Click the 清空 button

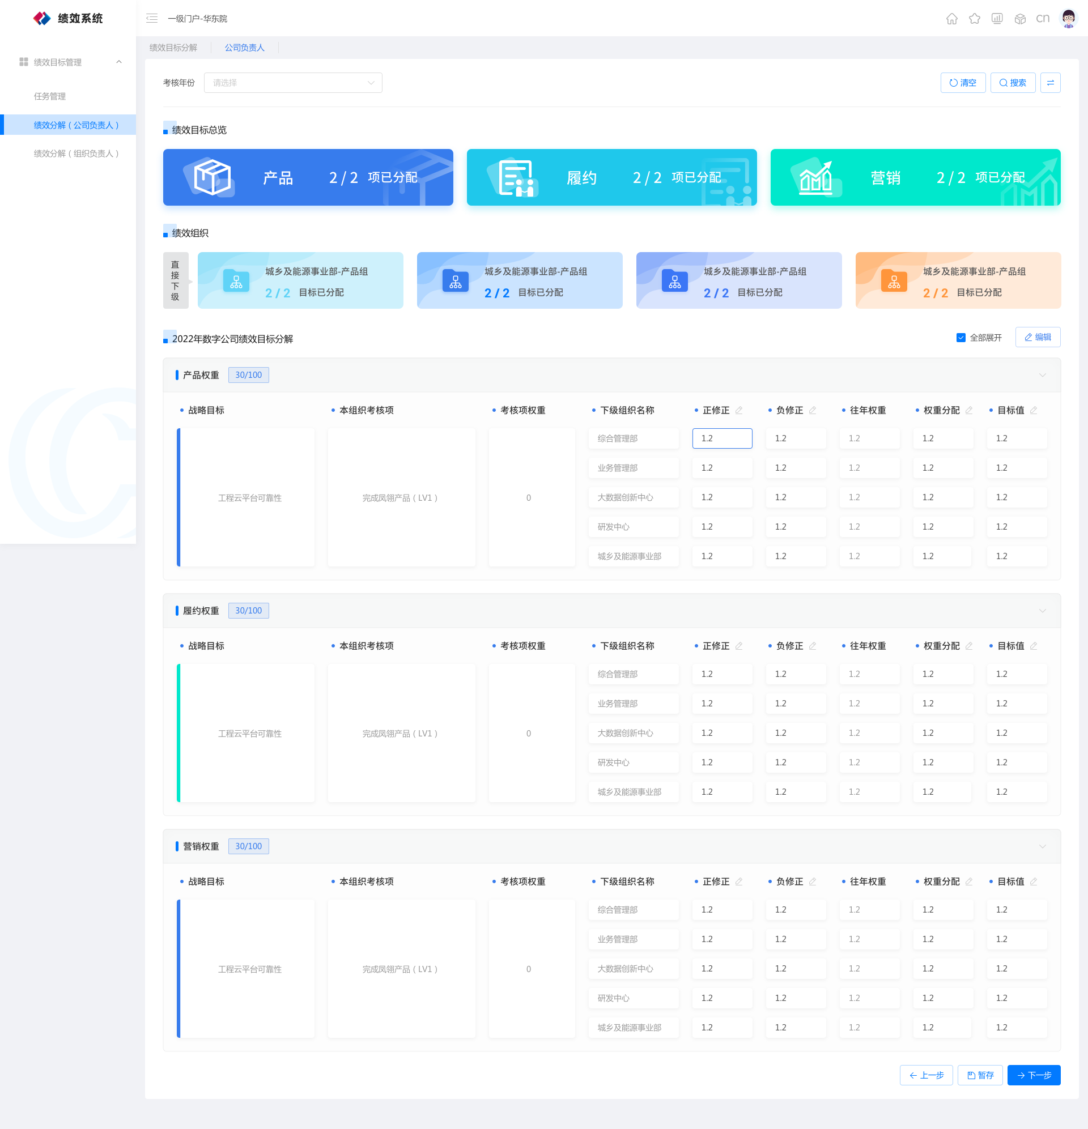click(x=962, y=83)
